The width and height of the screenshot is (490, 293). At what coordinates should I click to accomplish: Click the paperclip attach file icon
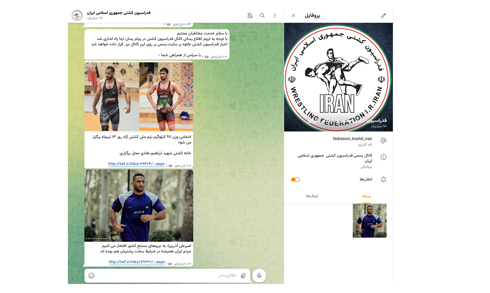[243, 275]
